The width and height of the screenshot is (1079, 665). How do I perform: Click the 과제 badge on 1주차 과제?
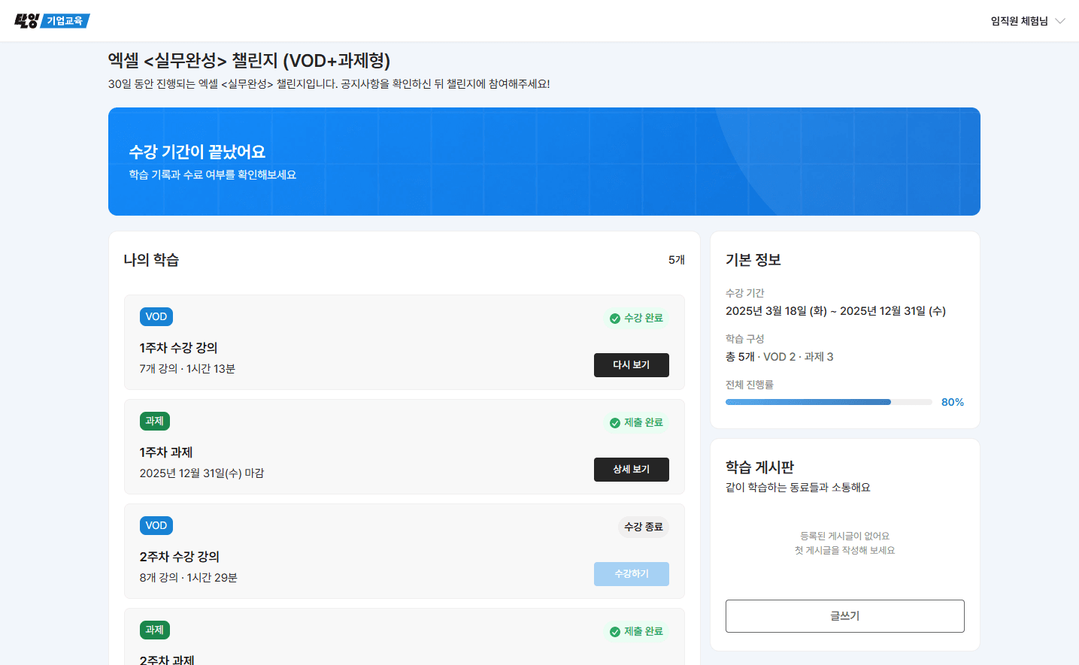[155, 422]
